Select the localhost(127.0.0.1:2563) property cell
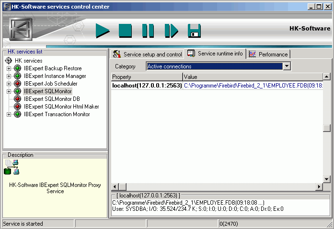Image resolution: width=334 pixels, height=229 pixels. (x=147, y=86)
